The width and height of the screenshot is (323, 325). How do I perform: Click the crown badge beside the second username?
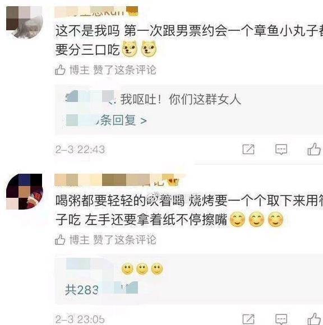[x=173, y=182]
